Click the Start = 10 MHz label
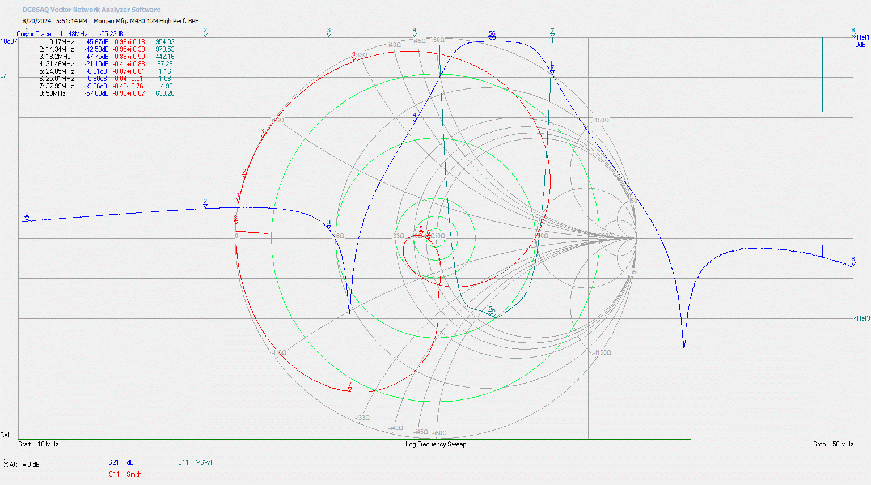The width and height of the screenshot is (871, 485). tap(39, 444)
